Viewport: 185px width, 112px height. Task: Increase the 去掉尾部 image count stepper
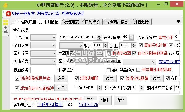142,86
